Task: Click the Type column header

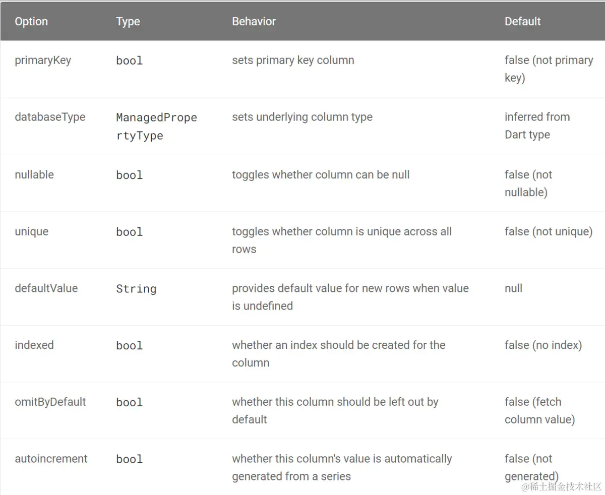Action: point(128,22)
